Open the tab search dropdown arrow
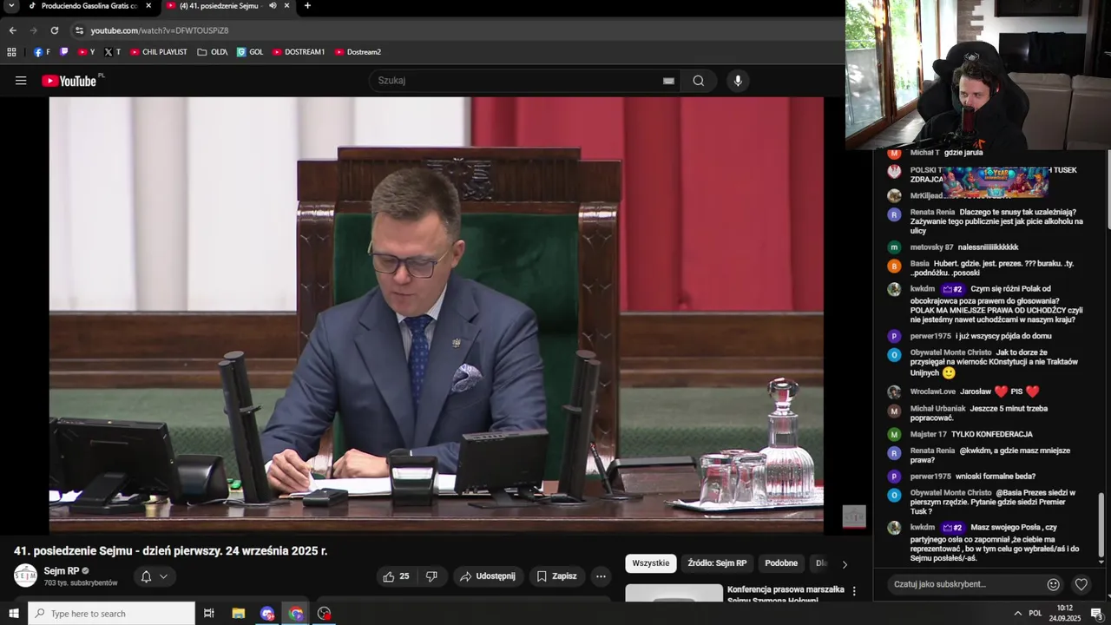The width and height of the screenshot is (1111, 625). [x=11, y=6]
